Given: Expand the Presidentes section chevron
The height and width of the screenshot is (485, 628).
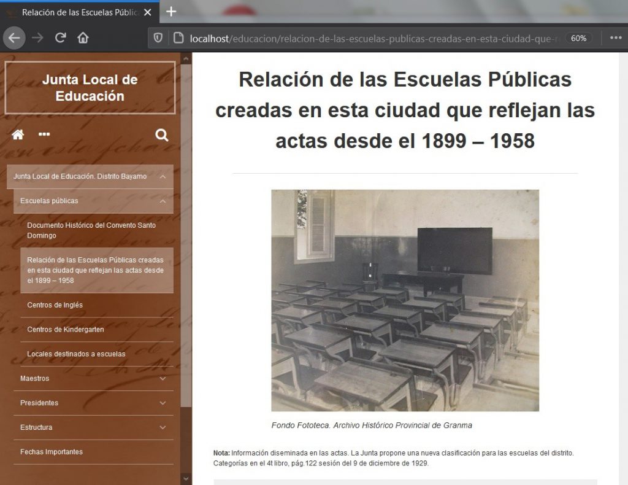Looking at the screenshot, I should point(163,403).
